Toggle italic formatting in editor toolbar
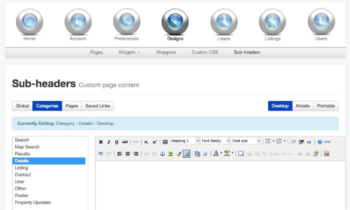Screen dimensions: 350x210 (109, 142)
